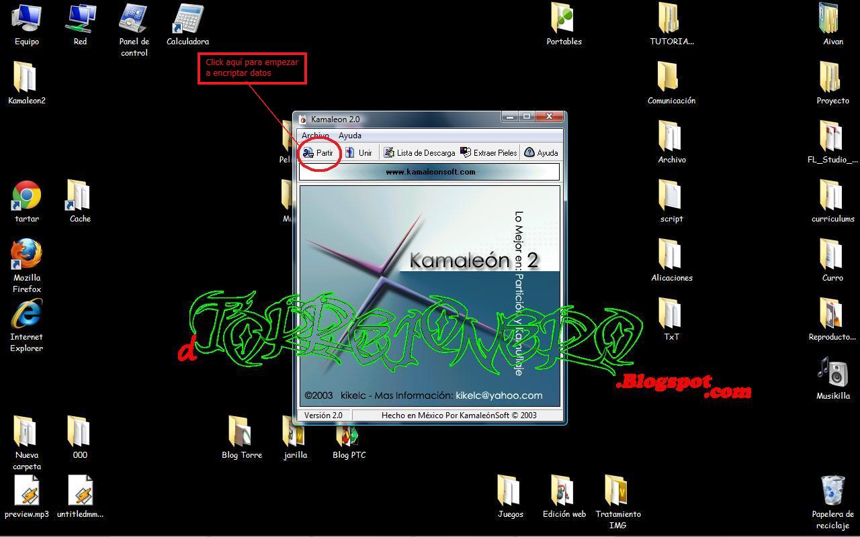
Task: Select the Tratamiento IMG folder
Action: point(618,503)
